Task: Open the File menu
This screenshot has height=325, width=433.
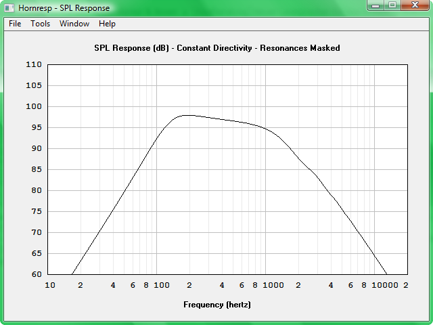Action: (15, 24)
